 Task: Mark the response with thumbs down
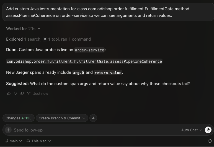click(16, 93)
